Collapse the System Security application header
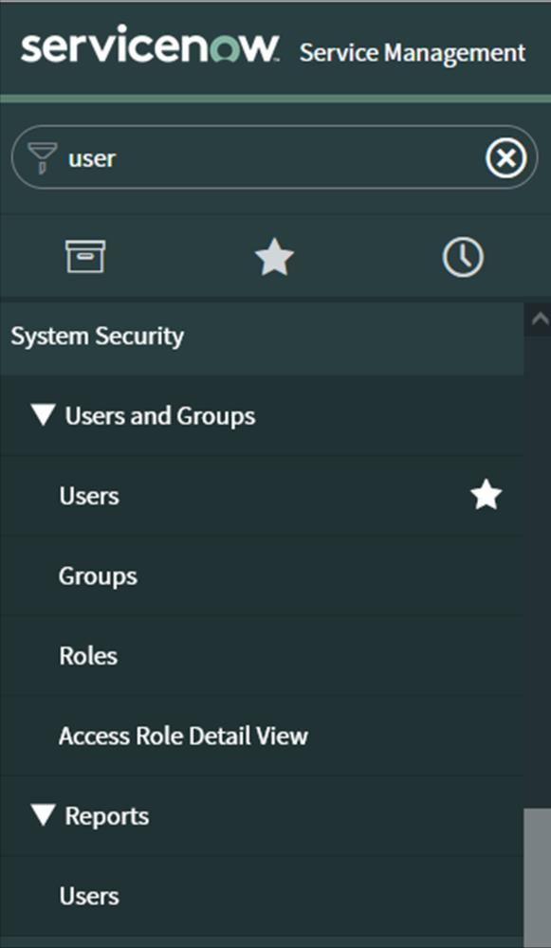The height and width of the screenshot is (948, 551). click(262, 337)
